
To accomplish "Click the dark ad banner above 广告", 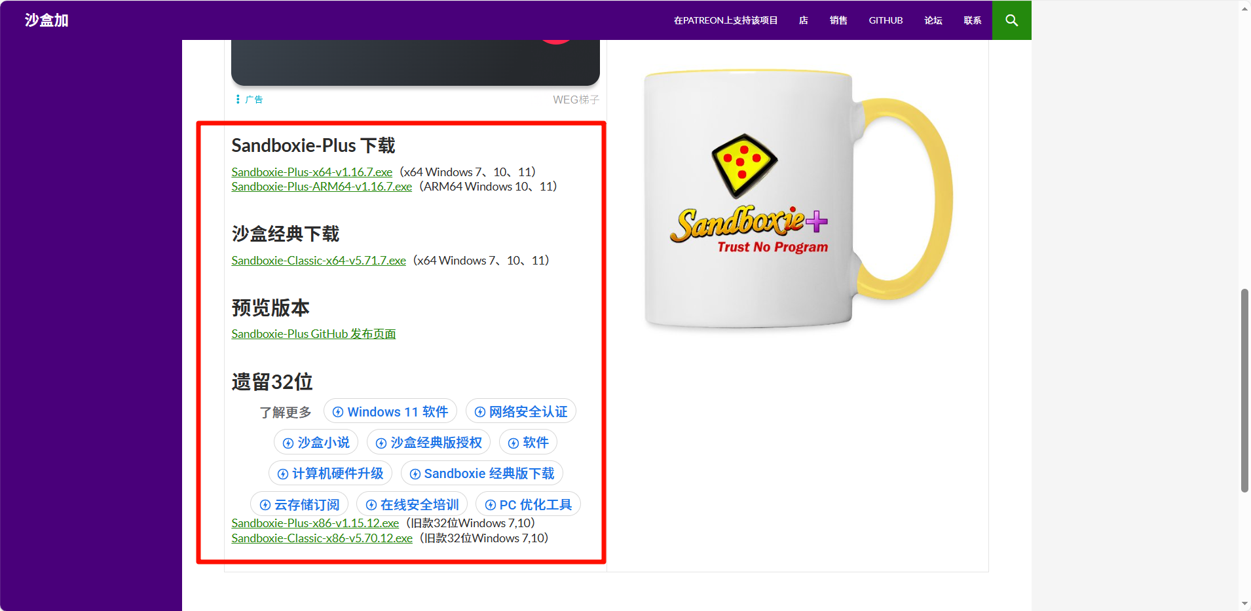I will pyautogui.click(x=415, y=63).
